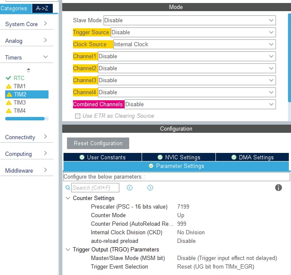Select the RTC peripheral with green check

(x=18, y=78)
